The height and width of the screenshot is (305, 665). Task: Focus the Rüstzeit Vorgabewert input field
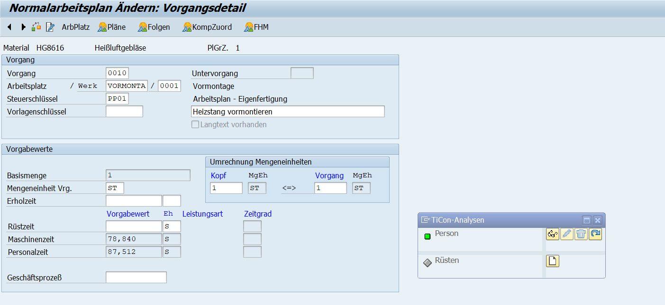(x=134, y=227)
